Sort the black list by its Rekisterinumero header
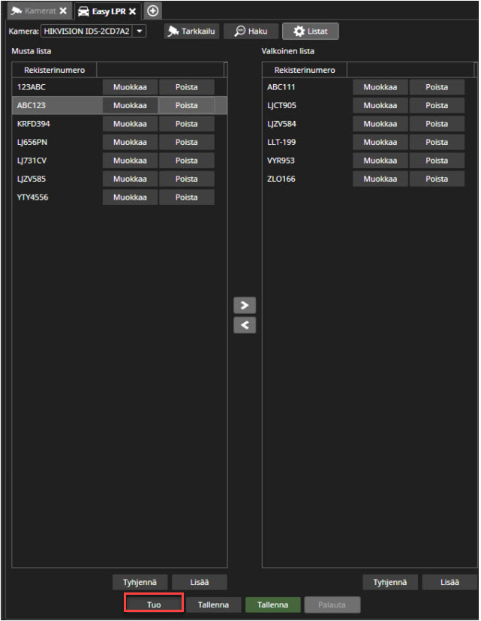This screenshot has width=481, height=621. [54, 70]
